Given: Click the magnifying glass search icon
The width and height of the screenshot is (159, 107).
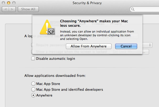Looking at the screenshot, I should click(x=133, y=9).
